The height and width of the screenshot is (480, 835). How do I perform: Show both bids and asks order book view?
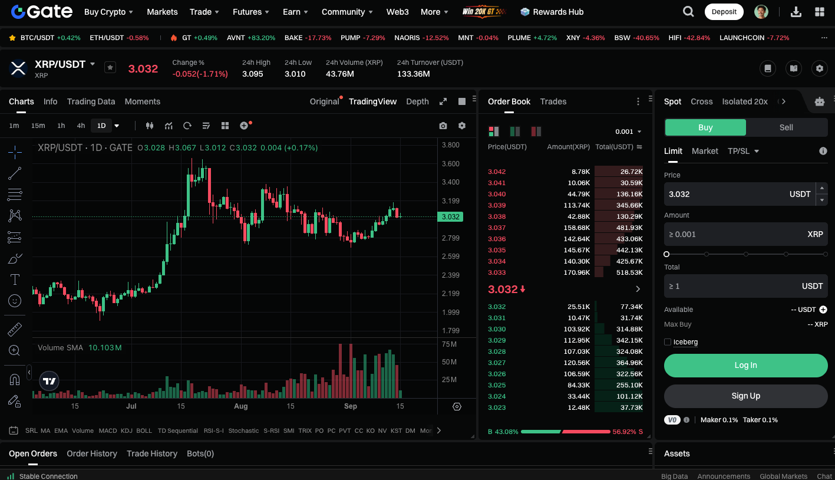pos(493,131)
